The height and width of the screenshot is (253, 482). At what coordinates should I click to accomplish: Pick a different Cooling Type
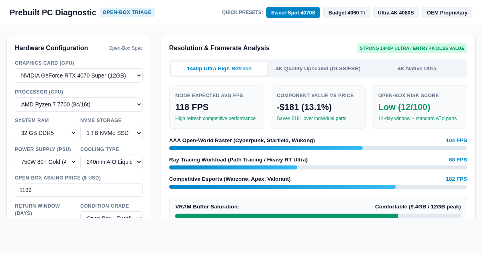coord(111,162)
